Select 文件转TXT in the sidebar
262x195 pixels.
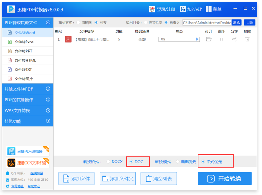tap(27, 70)
